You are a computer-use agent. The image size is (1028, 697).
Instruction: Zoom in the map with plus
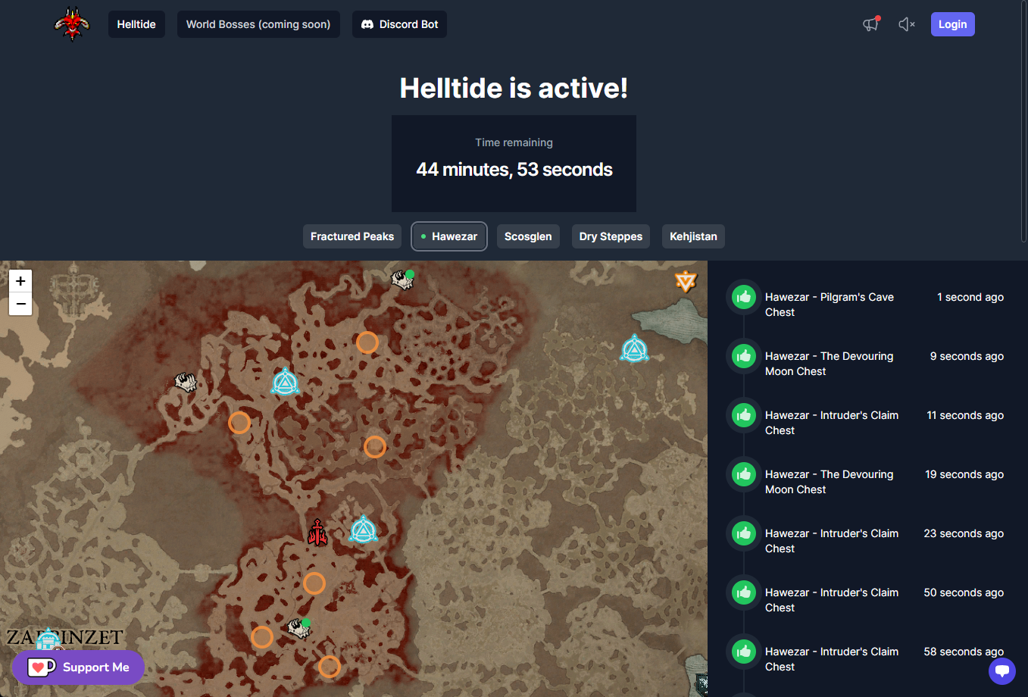20,281
